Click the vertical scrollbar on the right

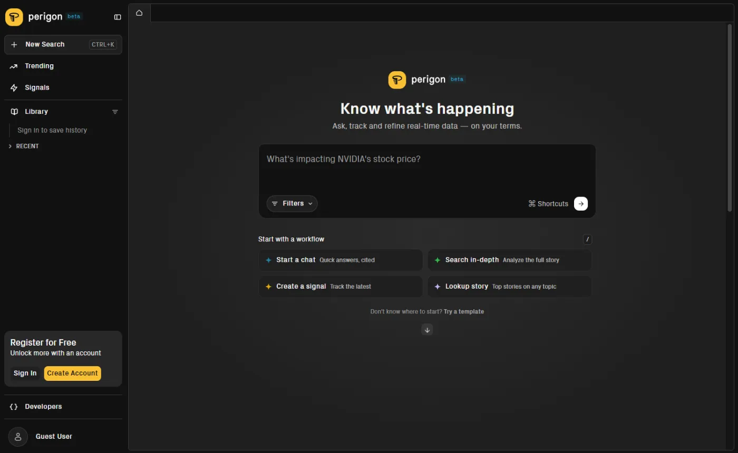click(x=730, y=117)
